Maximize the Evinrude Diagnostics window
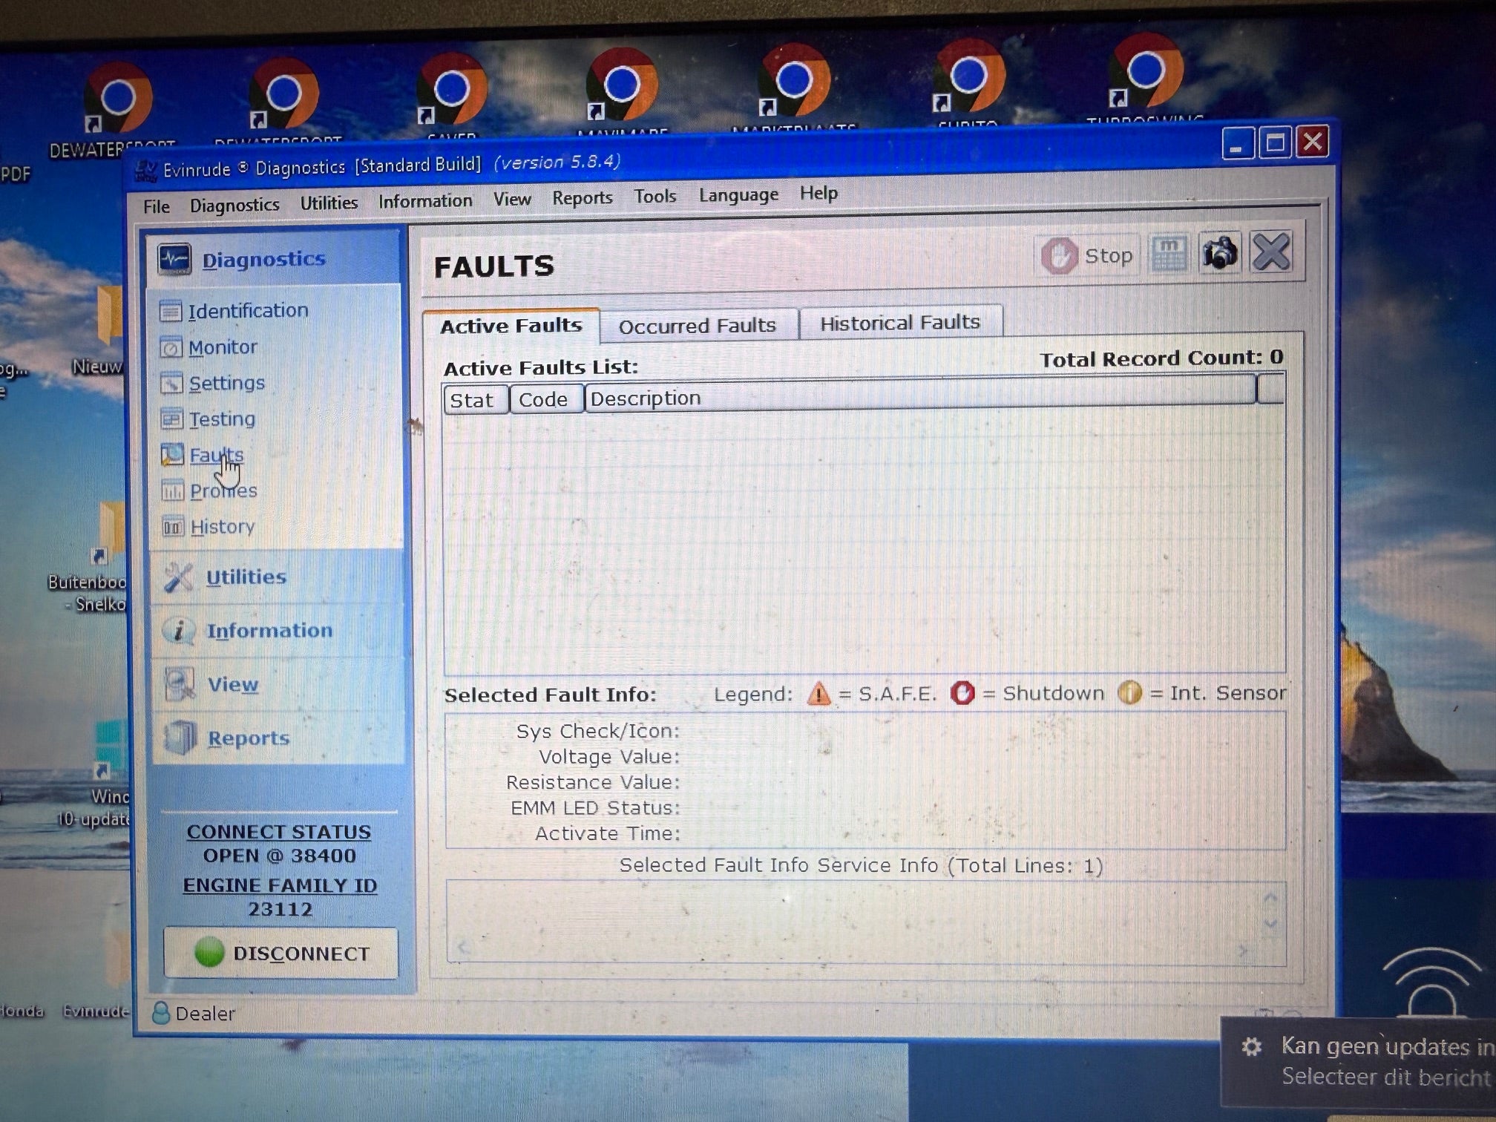This screenshot has width=1496, height=1122. pos(1276,142)
